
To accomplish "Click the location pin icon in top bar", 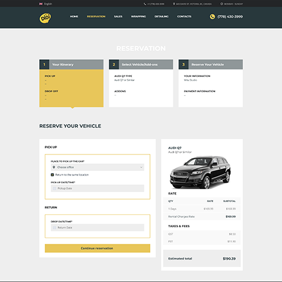I will pyautogui.click(x=174, y=4).
